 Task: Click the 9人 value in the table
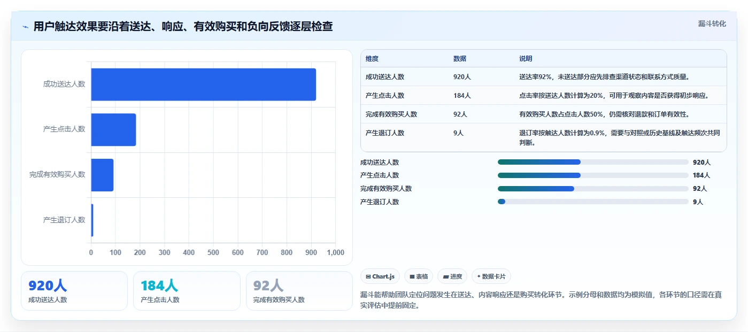458,133
